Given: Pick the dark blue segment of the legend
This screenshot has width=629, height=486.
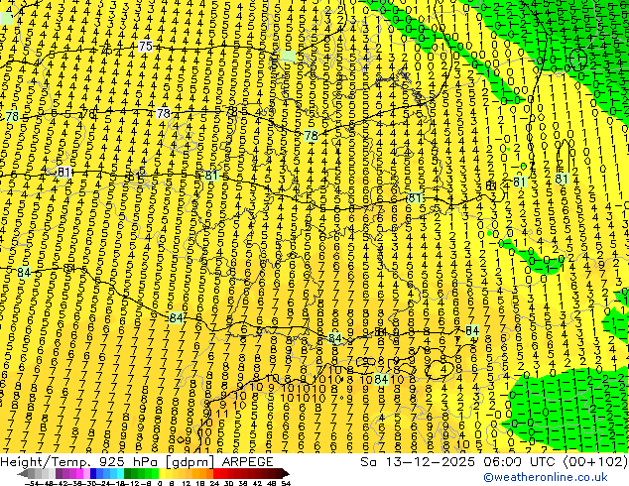Looking at the screenshot, I should [x=93, y=474].
